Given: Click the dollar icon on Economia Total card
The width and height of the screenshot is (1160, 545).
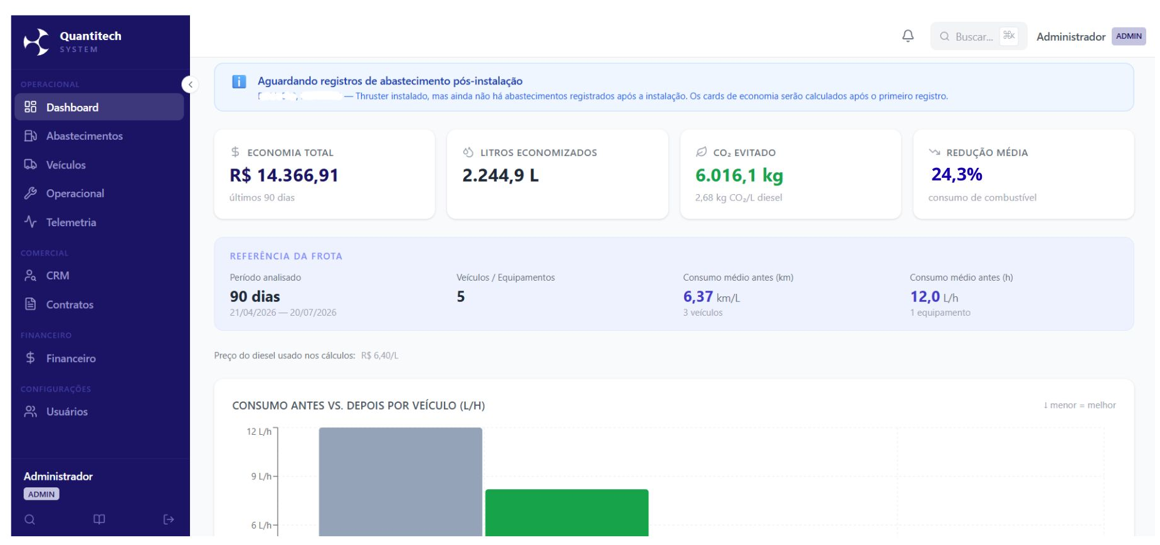Looking at the screenshot, I should [235, 152].
